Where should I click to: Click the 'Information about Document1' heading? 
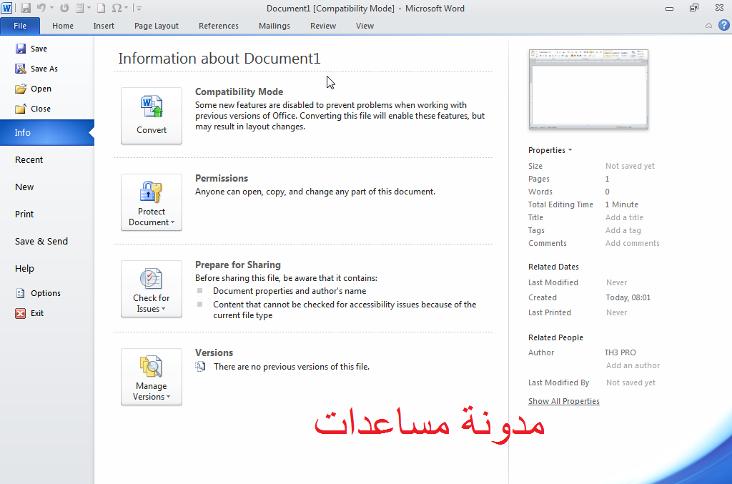(x=219, y=59)
